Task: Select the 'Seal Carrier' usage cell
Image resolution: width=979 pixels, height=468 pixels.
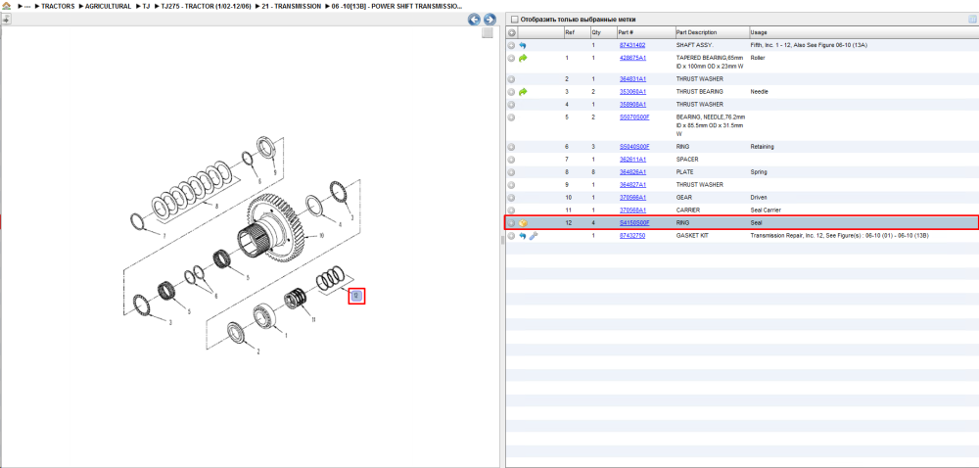Action: [x=766, y=210]
